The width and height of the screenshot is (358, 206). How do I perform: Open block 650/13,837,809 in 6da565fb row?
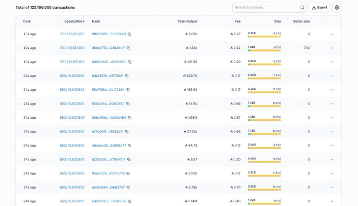72,76
